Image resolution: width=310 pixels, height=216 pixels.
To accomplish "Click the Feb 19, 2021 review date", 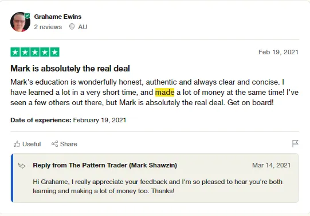I will point(278,52).
